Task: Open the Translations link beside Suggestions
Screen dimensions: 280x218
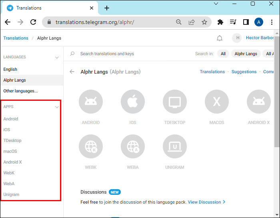Action: point(212,72)
